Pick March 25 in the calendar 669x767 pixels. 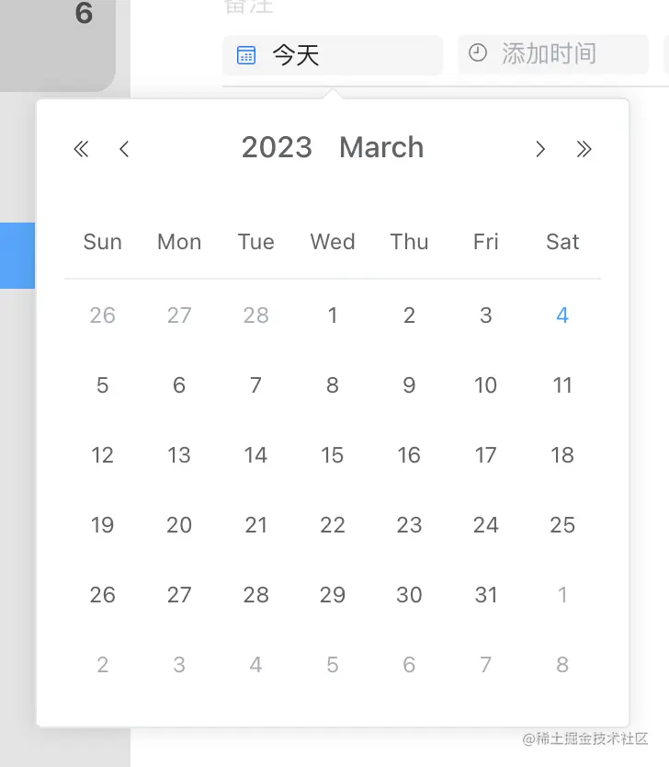click(562, 525)
